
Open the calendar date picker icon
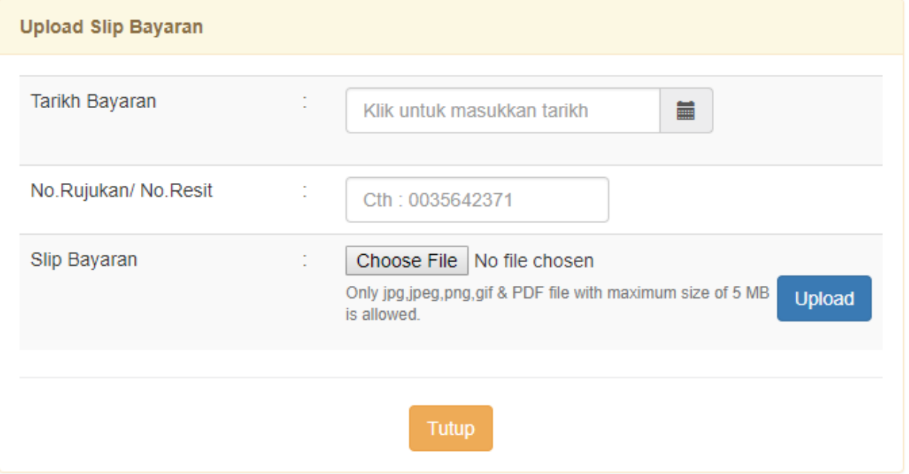click(686, 111)
